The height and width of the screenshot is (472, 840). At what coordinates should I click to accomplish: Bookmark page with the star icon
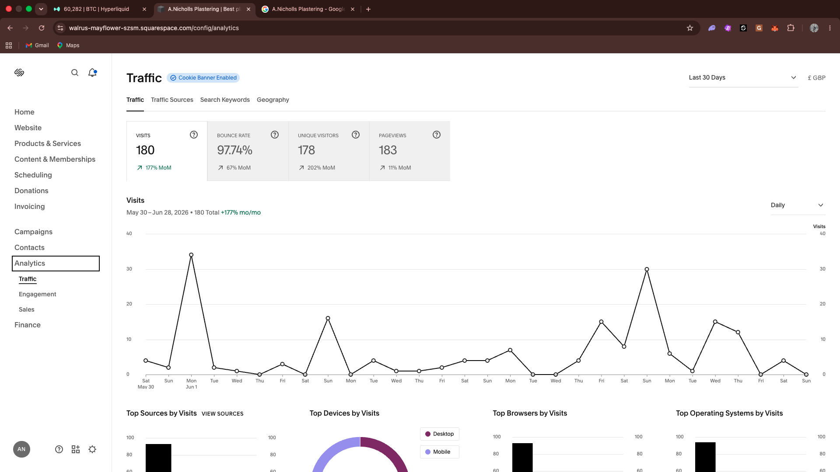click(x=690, y=28)
